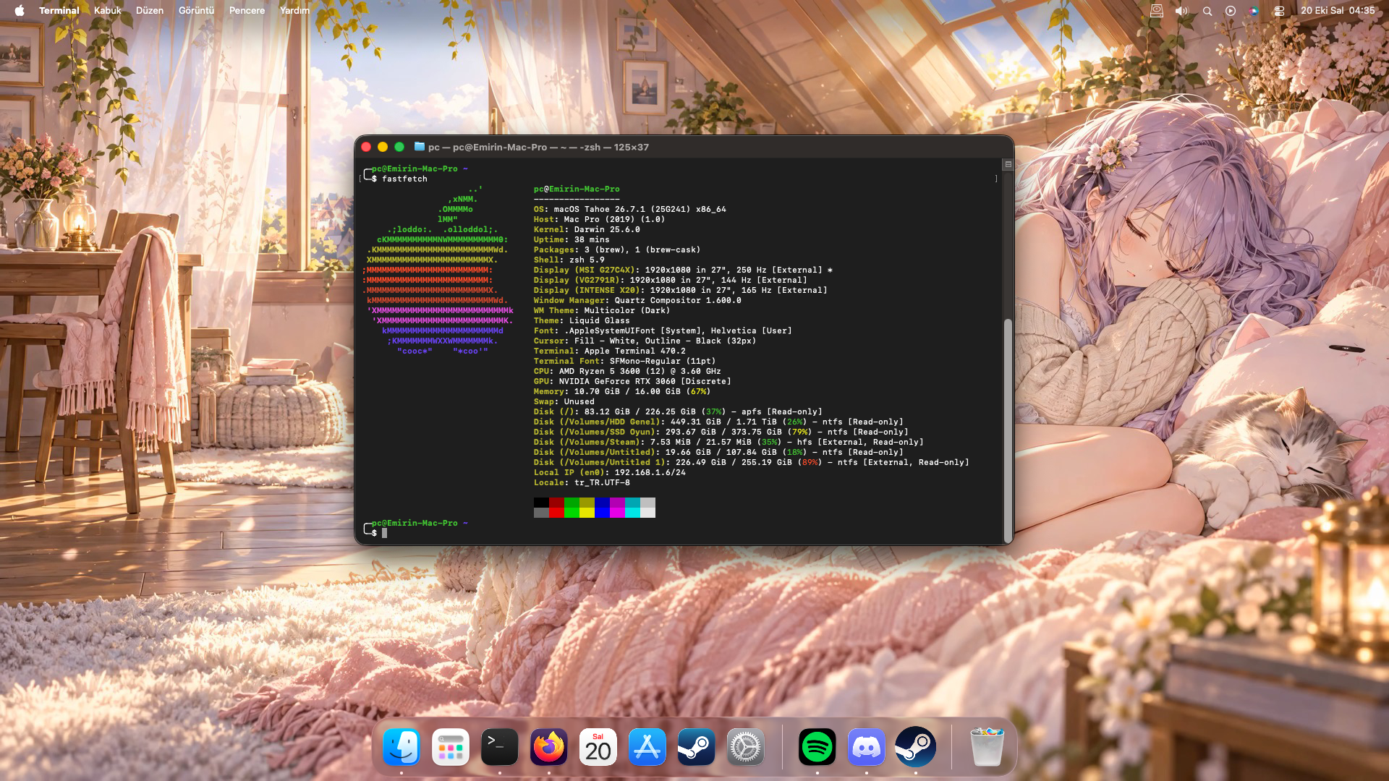The height and width of the screenshot is (781, 1389).
Task: Click the date and time 20 Eki Sal
Action: coord(1338,10)
